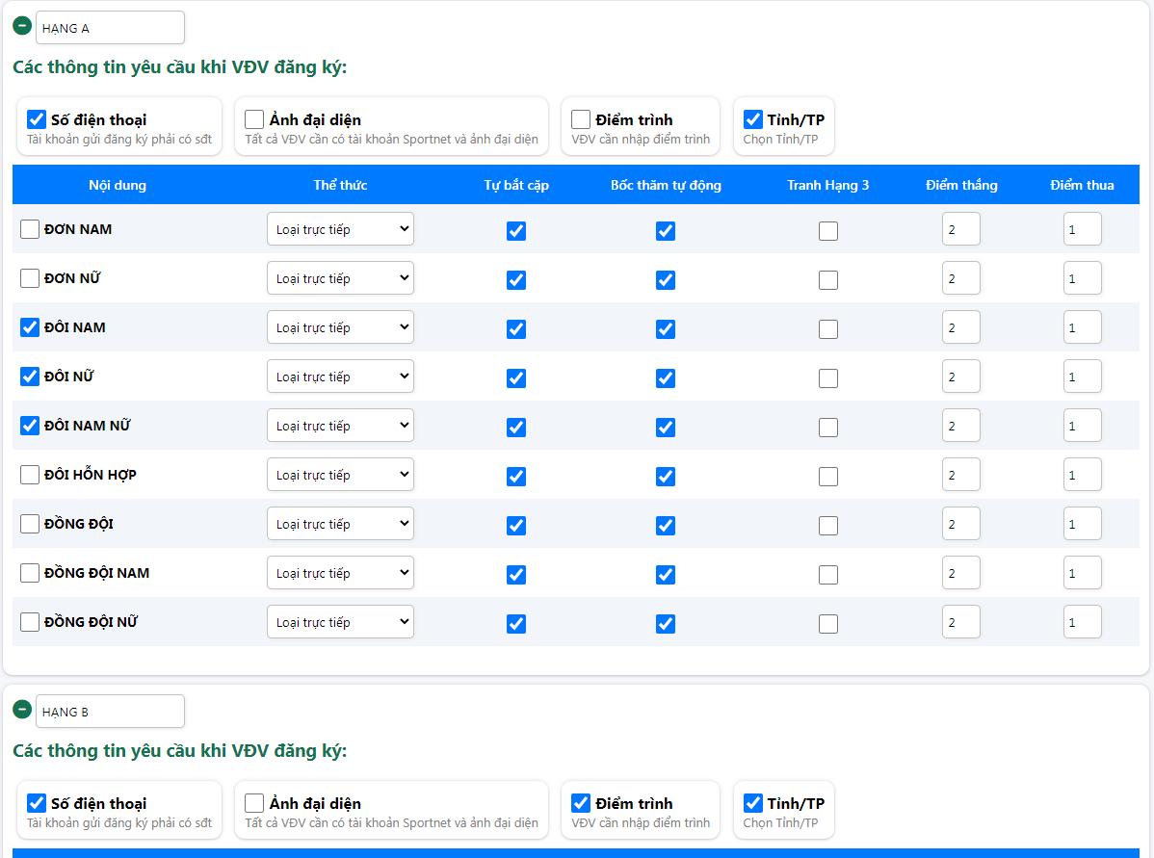Viewport: 1154px width, 858px height.
Task: Expand Thể thức dropdown for ĐỒNG ĐỘI NỮ
Action: 340,622
